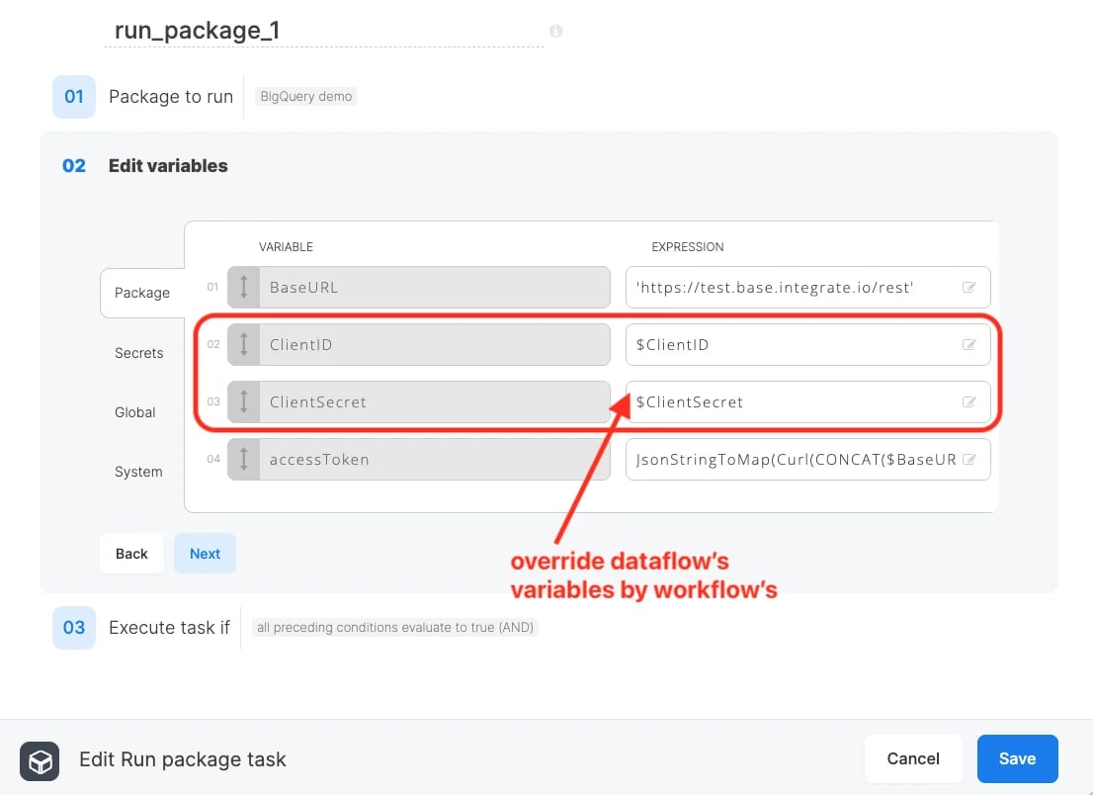Select the Package variables tab
Viewport: 1093px width, 795px height.
pos(142,293)
